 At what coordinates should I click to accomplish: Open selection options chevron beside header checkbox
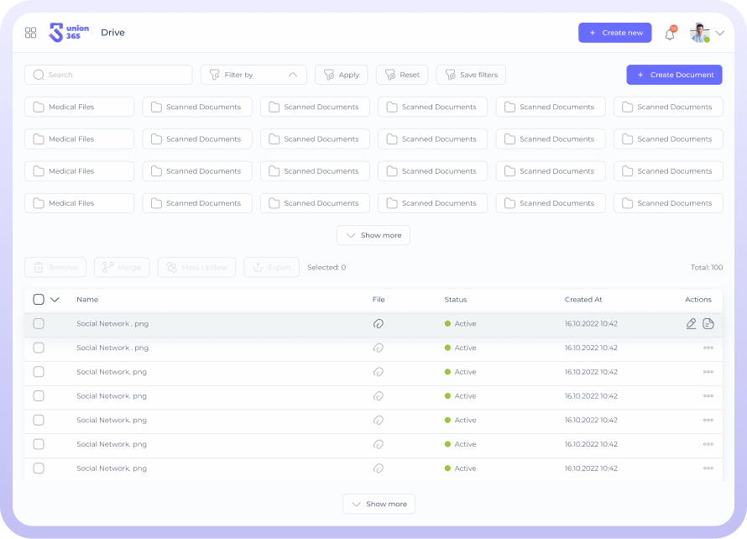(55, 300)
